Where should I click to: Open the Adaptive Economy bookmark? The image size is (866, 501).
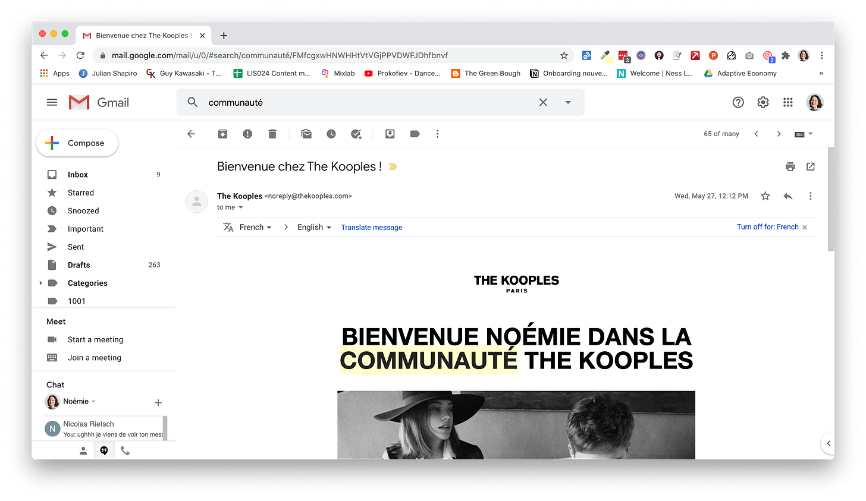click(740, 74)
